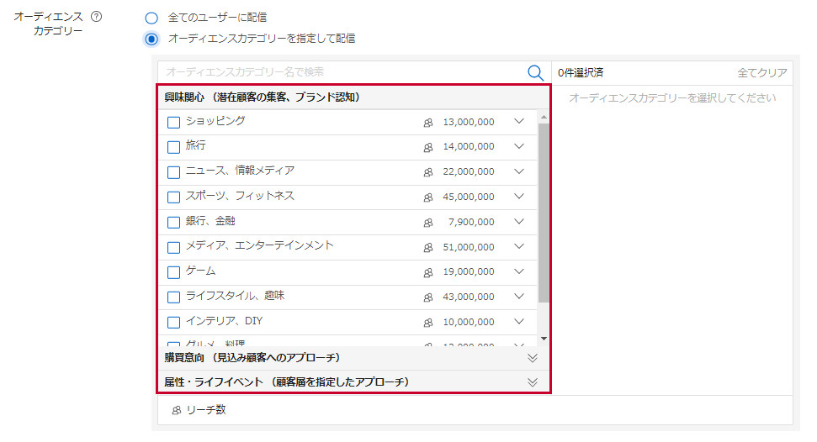This screenshot has width=817, height=442.
Task: Select 全てのユーザーに配信 radio button
Action: tap(151, 18)
